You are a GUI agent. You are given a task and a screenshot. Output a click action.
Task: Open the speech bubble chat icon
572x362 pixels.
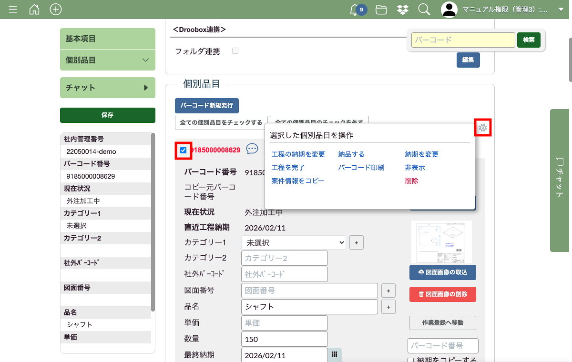[x=252, y=150]
